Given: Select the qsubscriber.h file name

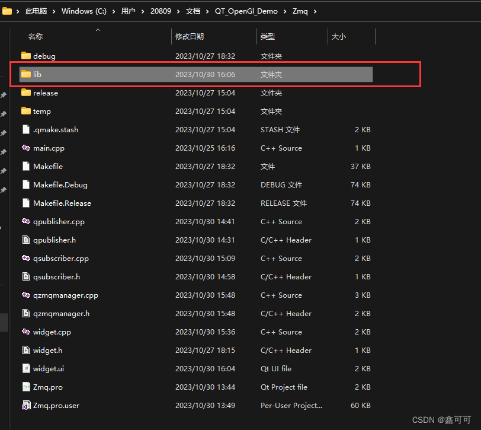Looking at the screenshot, I should 57,277.
